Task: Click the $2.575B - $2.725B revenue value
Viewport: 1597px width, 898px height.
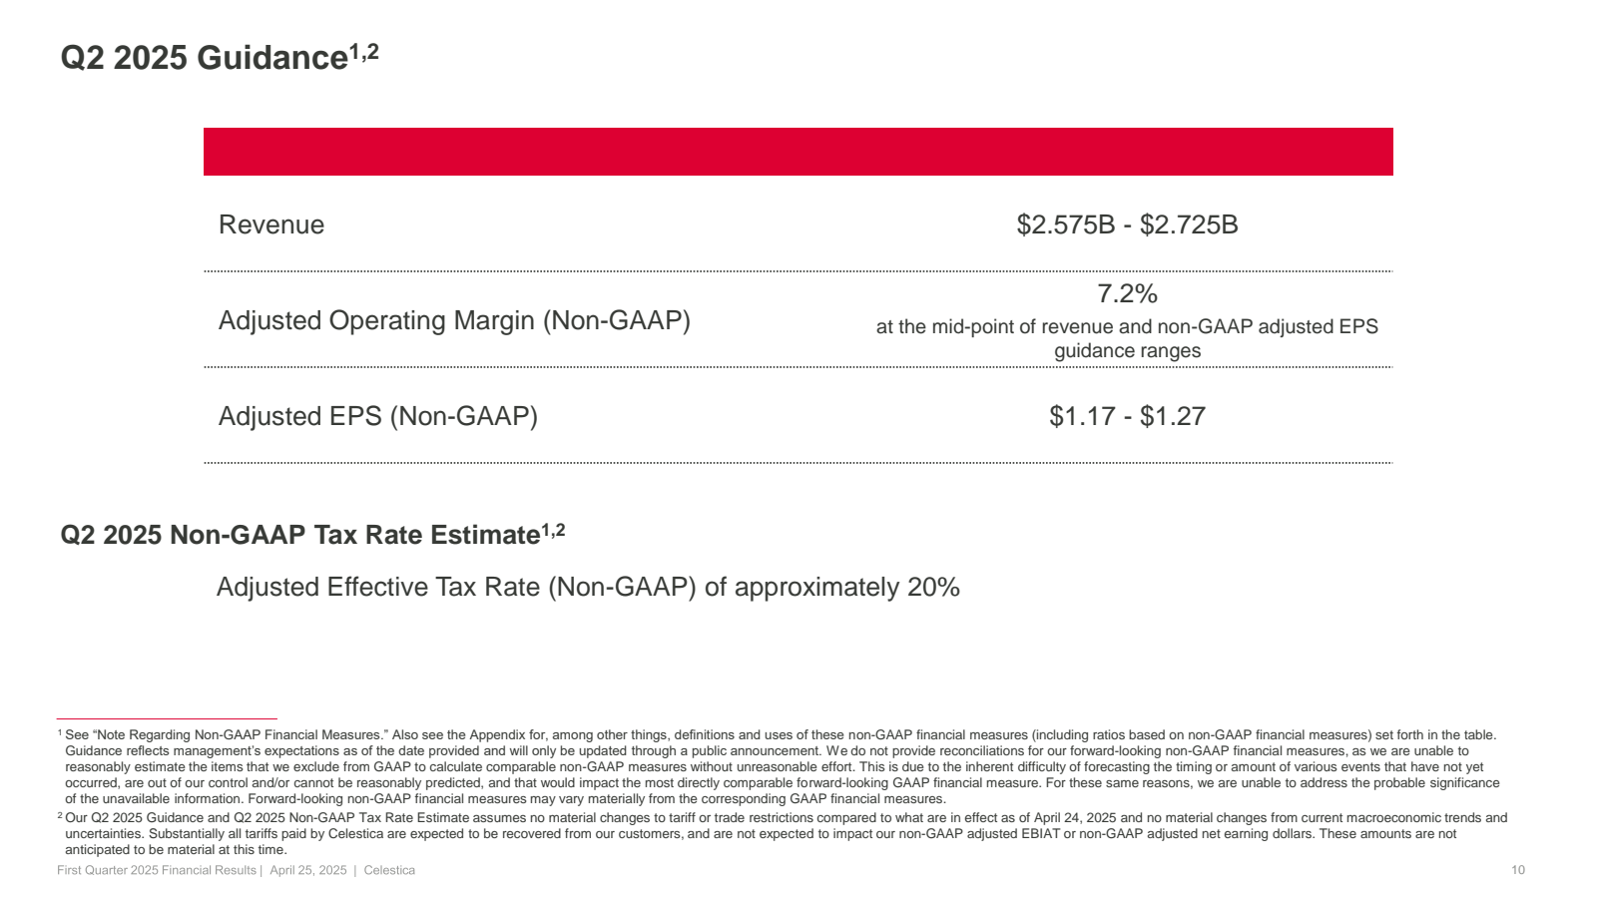Action: [x=1127, y=224]
